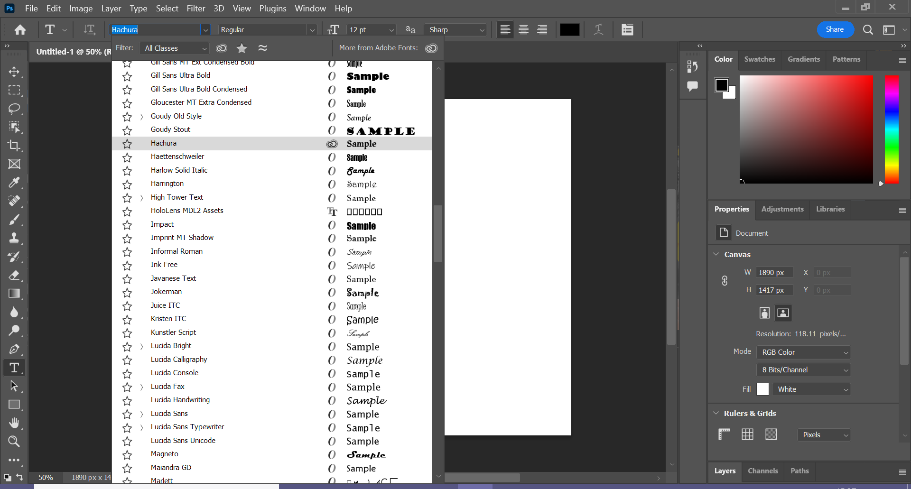The width and height of the screenshot is (911, 489).
Task: Select the Hand tool
Action: coord(14,423)
